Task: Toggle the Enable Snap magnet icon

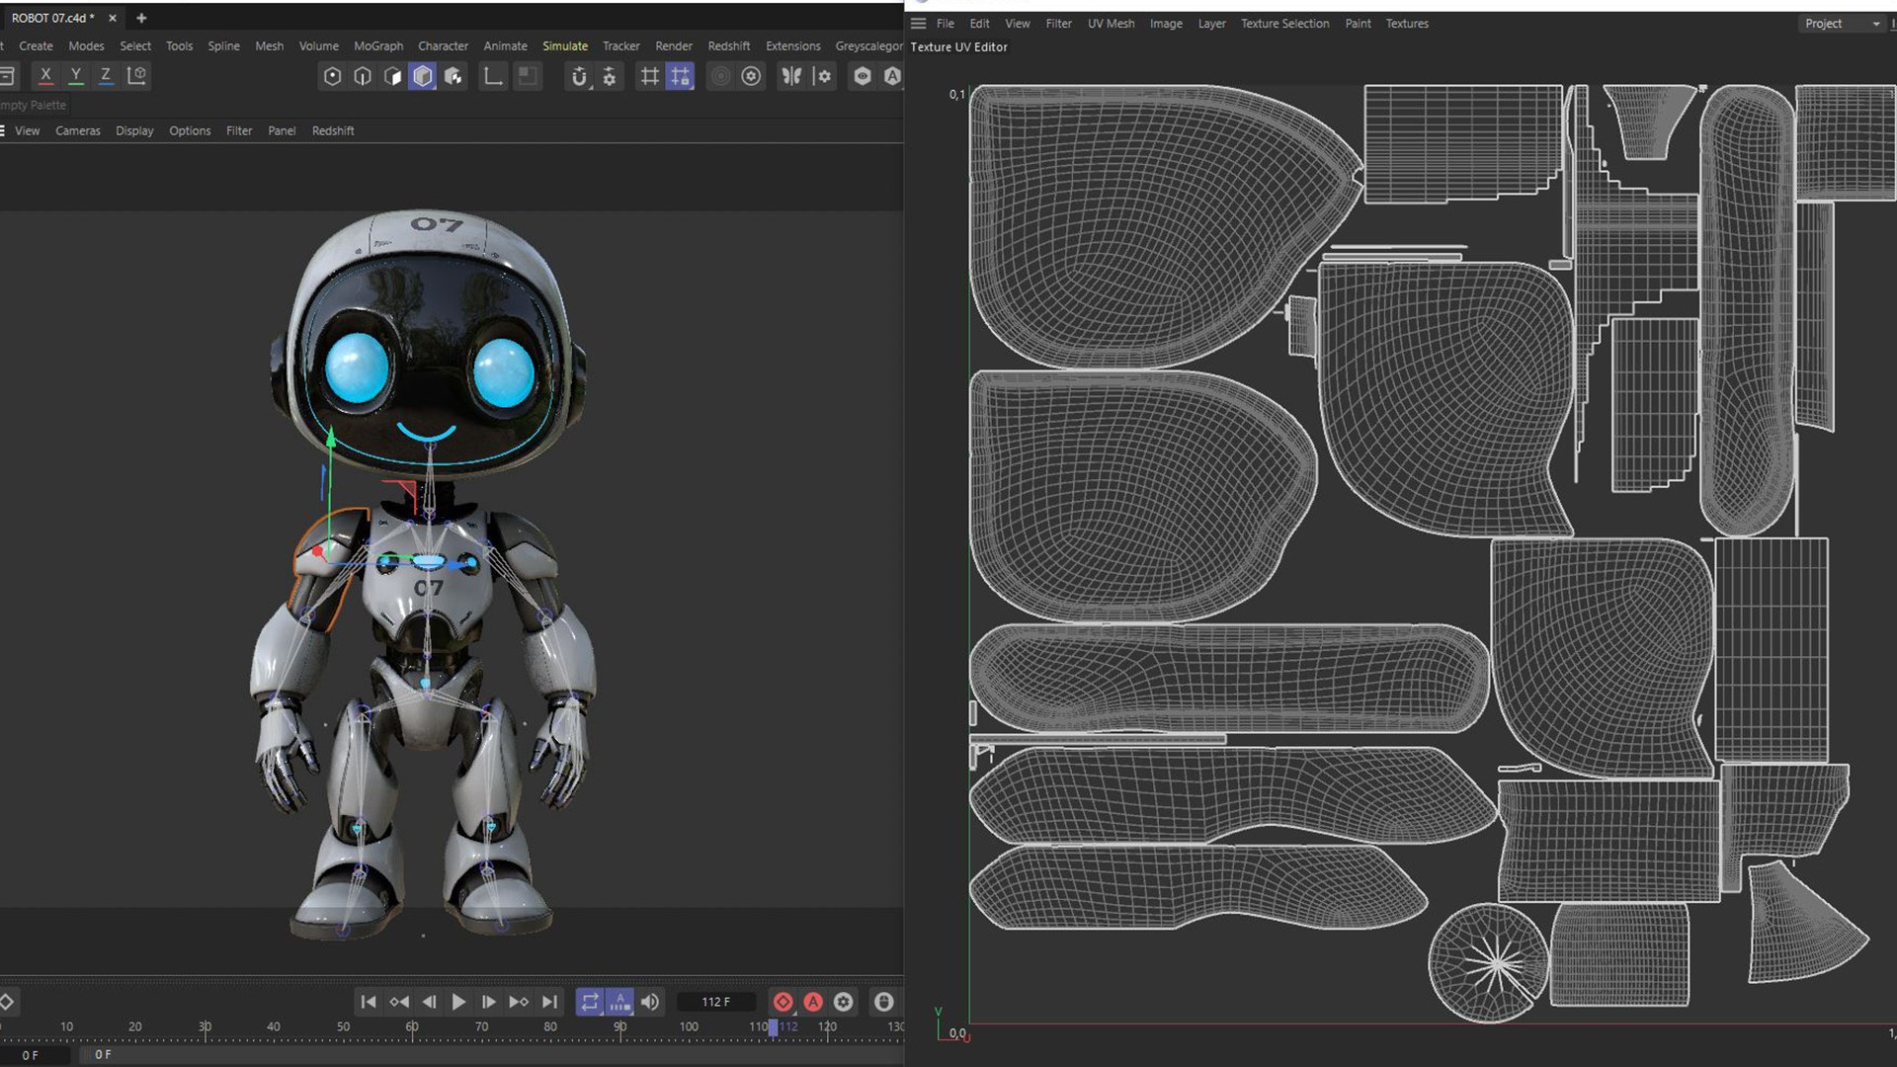Action: point(579,76)
